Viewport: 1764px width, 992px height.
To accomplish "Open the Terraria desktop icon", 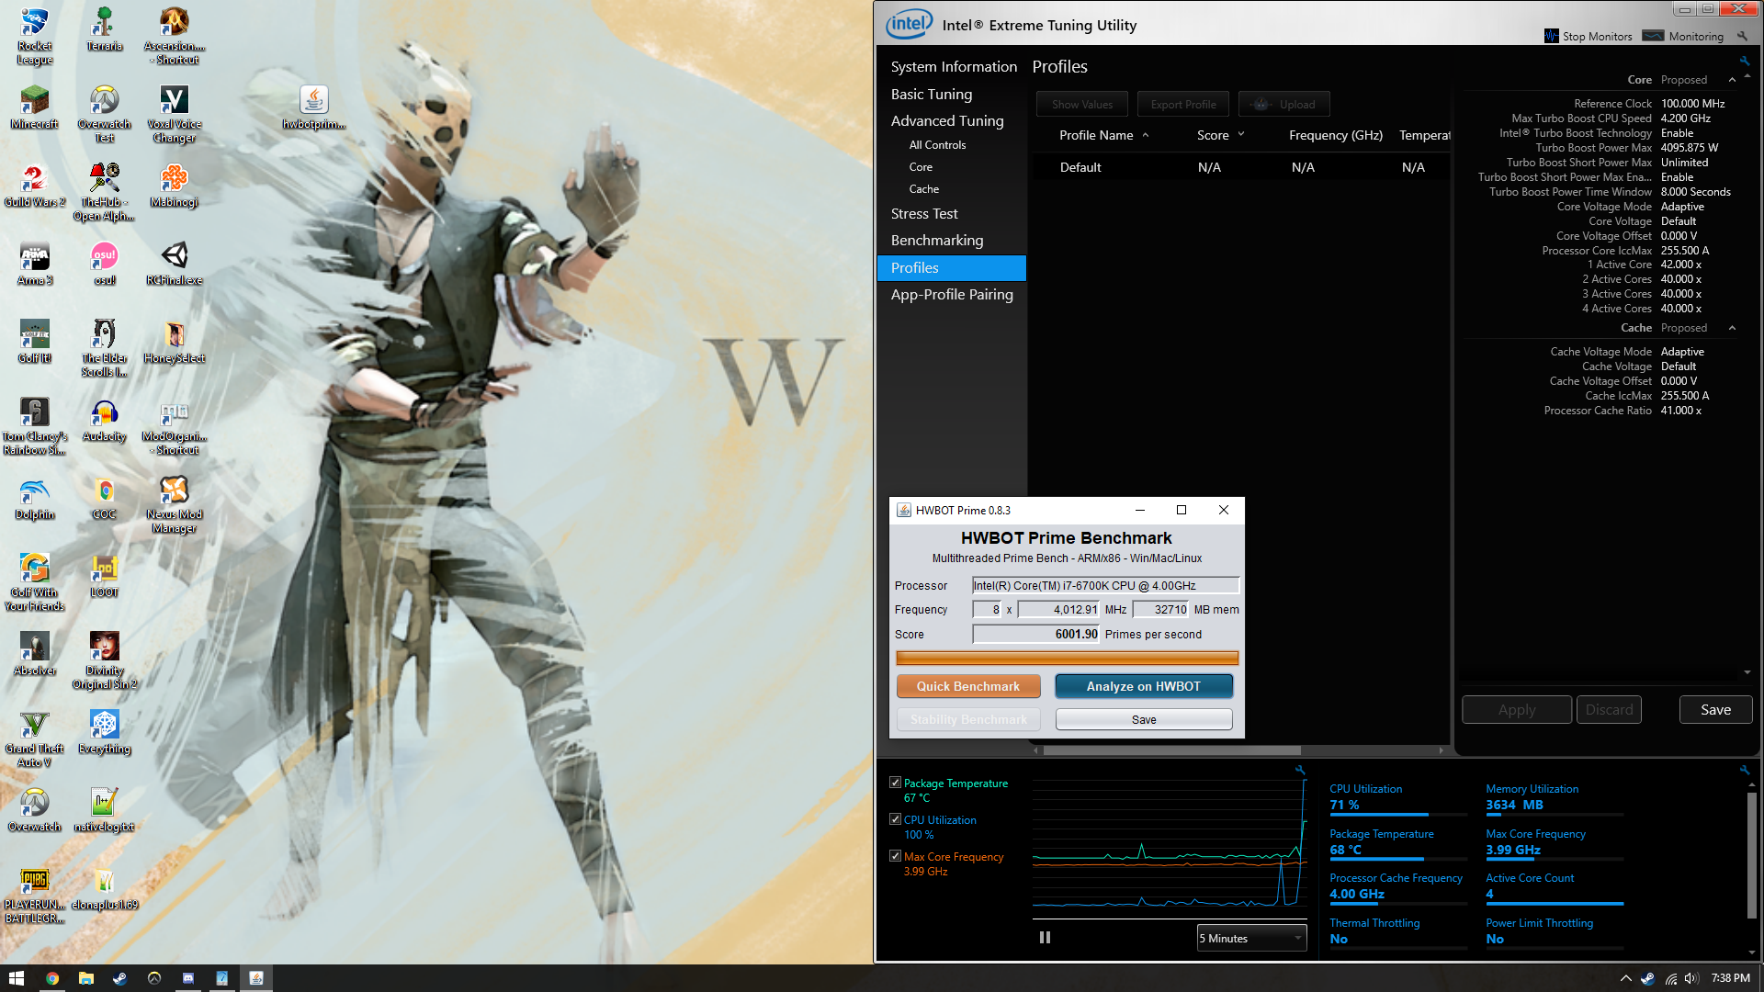I will coord(104,28).
